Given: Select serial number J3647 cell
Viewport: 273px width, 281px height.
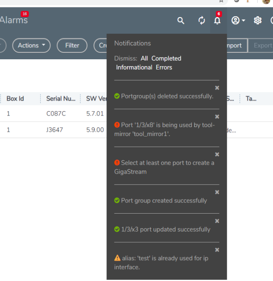Looking at the screenshot, I should pyautogui.click(x=55, y=130).
